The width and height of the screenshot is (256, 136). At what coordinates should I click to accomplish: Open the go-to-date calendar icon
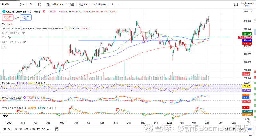[x=56, y=129]
